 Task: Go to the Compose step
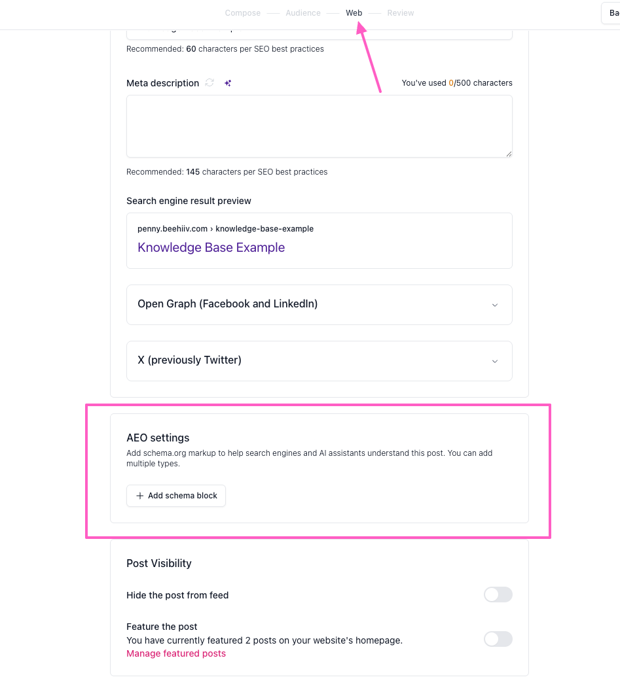tap(243, 13)
